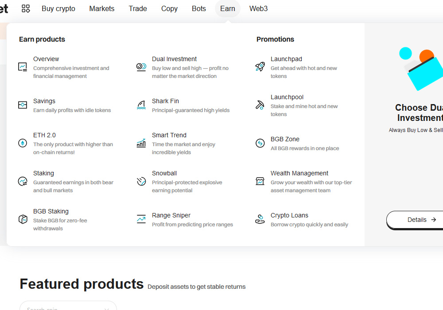Click the Dual Investment coins icon
This screenshot has height=310, width=443.
coord(141,67)
